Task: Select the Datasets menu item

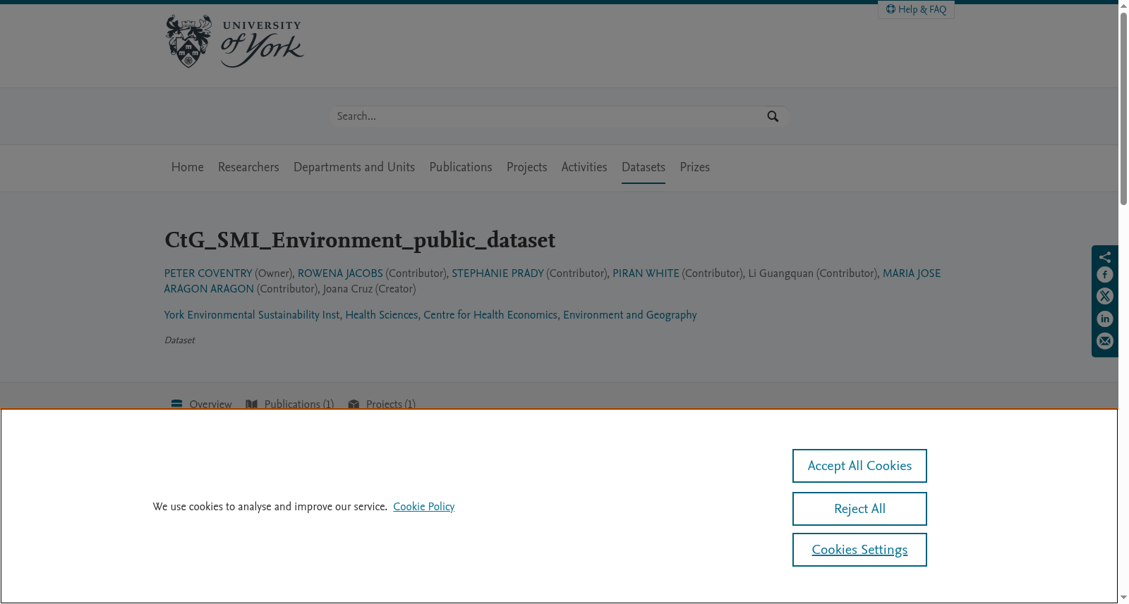Action: pyautogui.click(x=644, y=167)
